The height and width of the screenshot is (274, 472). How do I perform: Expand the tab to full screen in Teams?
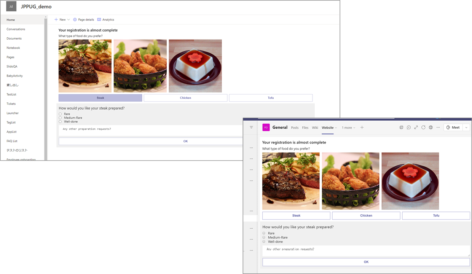[416, 127]
